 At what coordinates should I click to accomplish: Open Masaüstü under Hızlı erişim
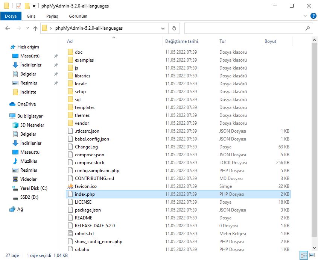30,56
